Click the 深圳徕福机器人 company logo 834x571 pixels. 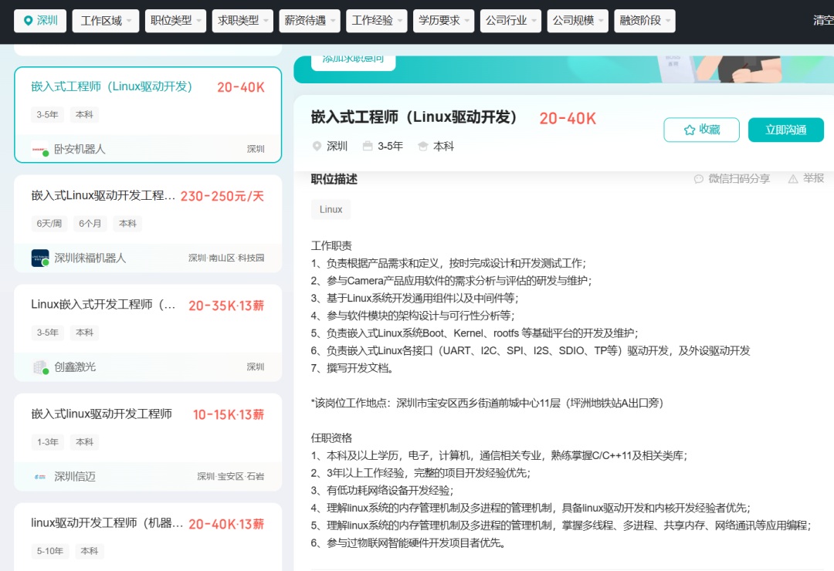(x=39, y=258)
